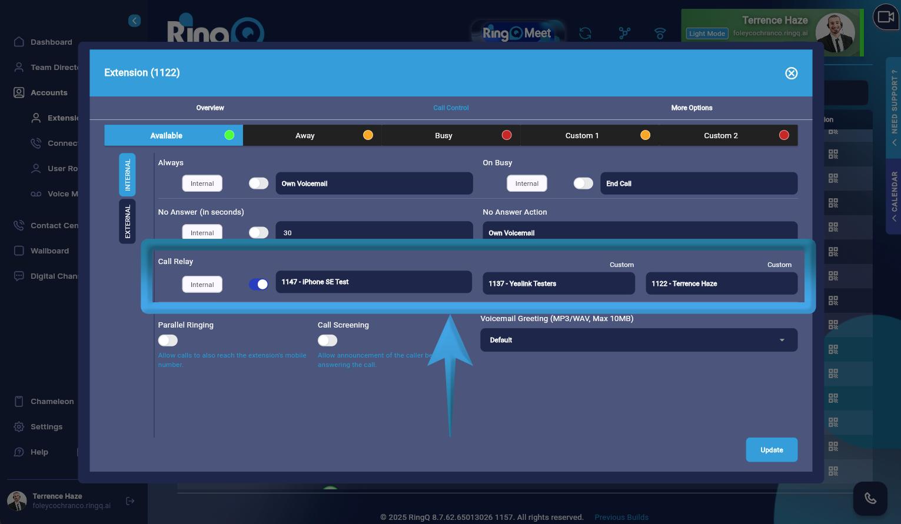Click the video camera icon top right corner
The width and height of the screenshot is (901, 524).
click(886, 17)
